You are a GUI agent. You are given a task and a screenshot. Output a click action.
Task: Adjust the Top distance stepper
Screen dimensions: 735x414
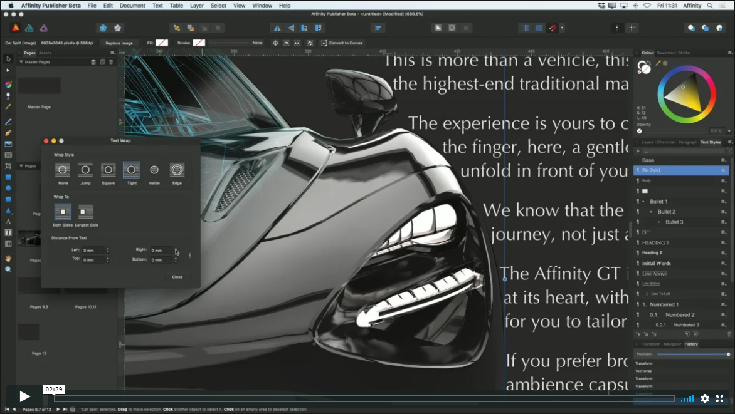click(108, 260)
